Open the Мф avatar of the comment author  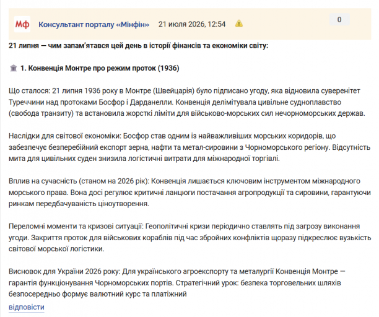click(x=22, y=24)
